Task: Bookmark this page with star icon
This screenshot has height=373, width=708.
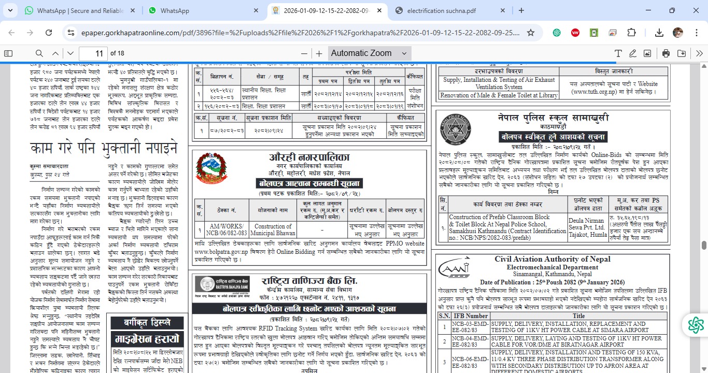Action: click(x=531, y=33)
